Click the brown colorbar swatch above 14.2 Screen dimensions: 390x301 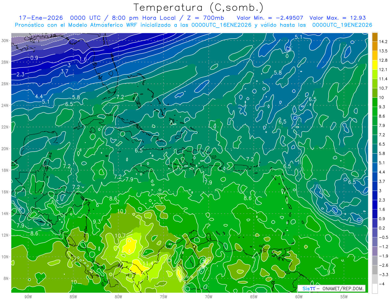click(x=375, y=37)
